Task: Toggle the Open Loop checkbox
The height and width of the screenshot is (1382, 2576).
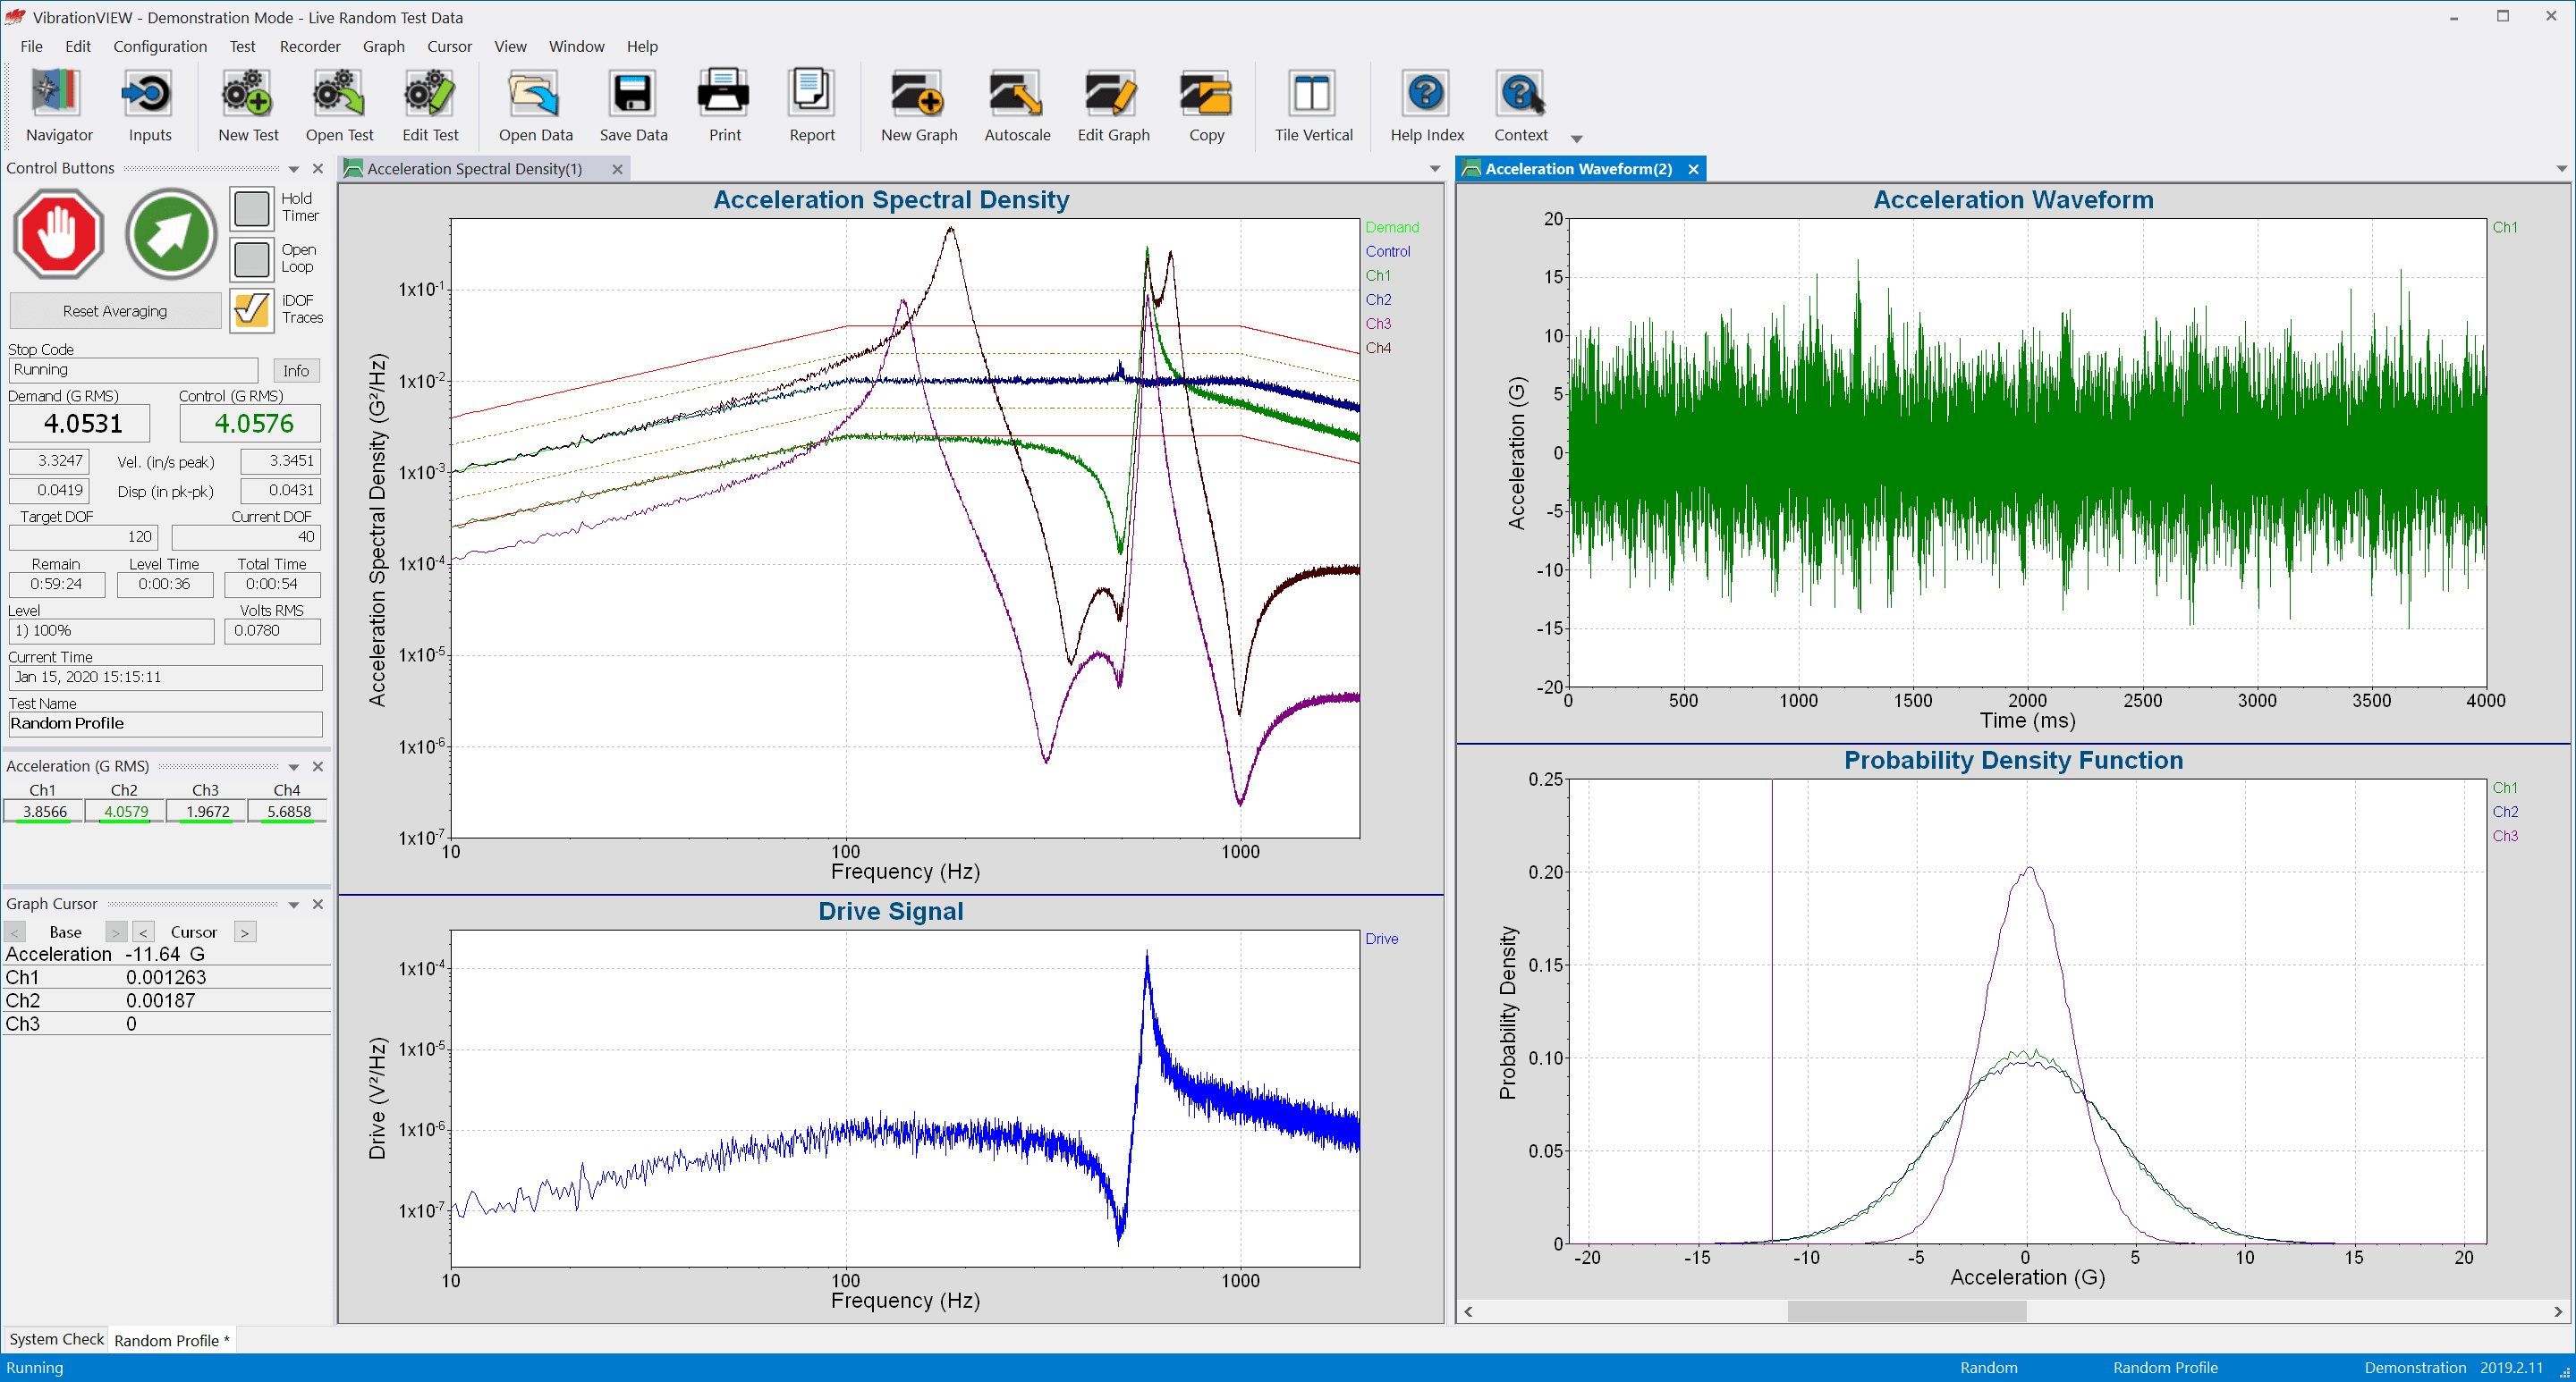Action: 252,258
